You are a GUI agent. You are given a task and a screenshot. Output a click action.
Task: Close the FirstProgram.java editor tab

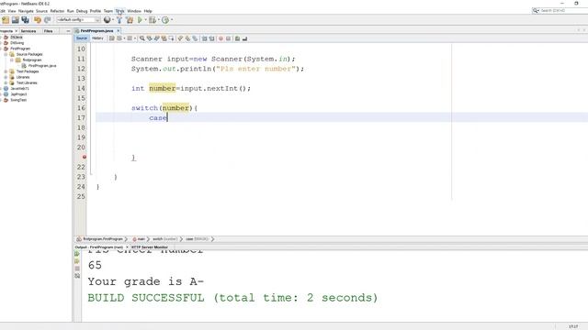[119, 31]
